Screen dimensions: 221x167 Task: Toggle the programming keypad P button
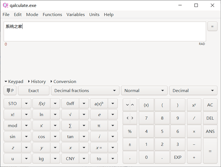pyautogui.click(x=10, y=91)
